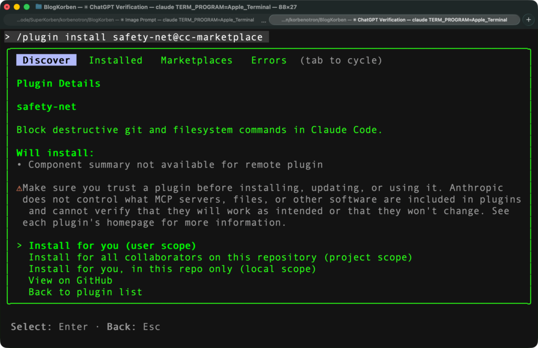Click the /plugin install command input line
The height and width of the screenshot is (348, 538).
pos(137,37)
